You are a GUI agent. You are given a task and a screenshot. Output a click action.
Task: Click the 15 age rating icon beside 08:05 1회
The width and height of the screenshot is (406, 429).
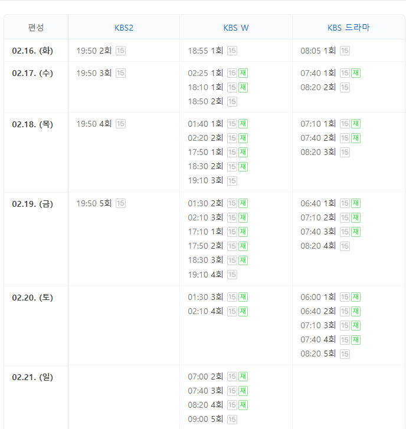tap(345, 51)
